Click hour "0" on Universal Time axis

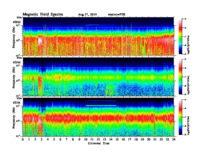tap(23, 139)
